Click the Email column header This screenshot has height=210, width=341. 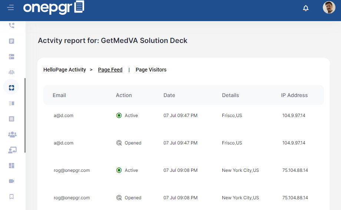59,95
